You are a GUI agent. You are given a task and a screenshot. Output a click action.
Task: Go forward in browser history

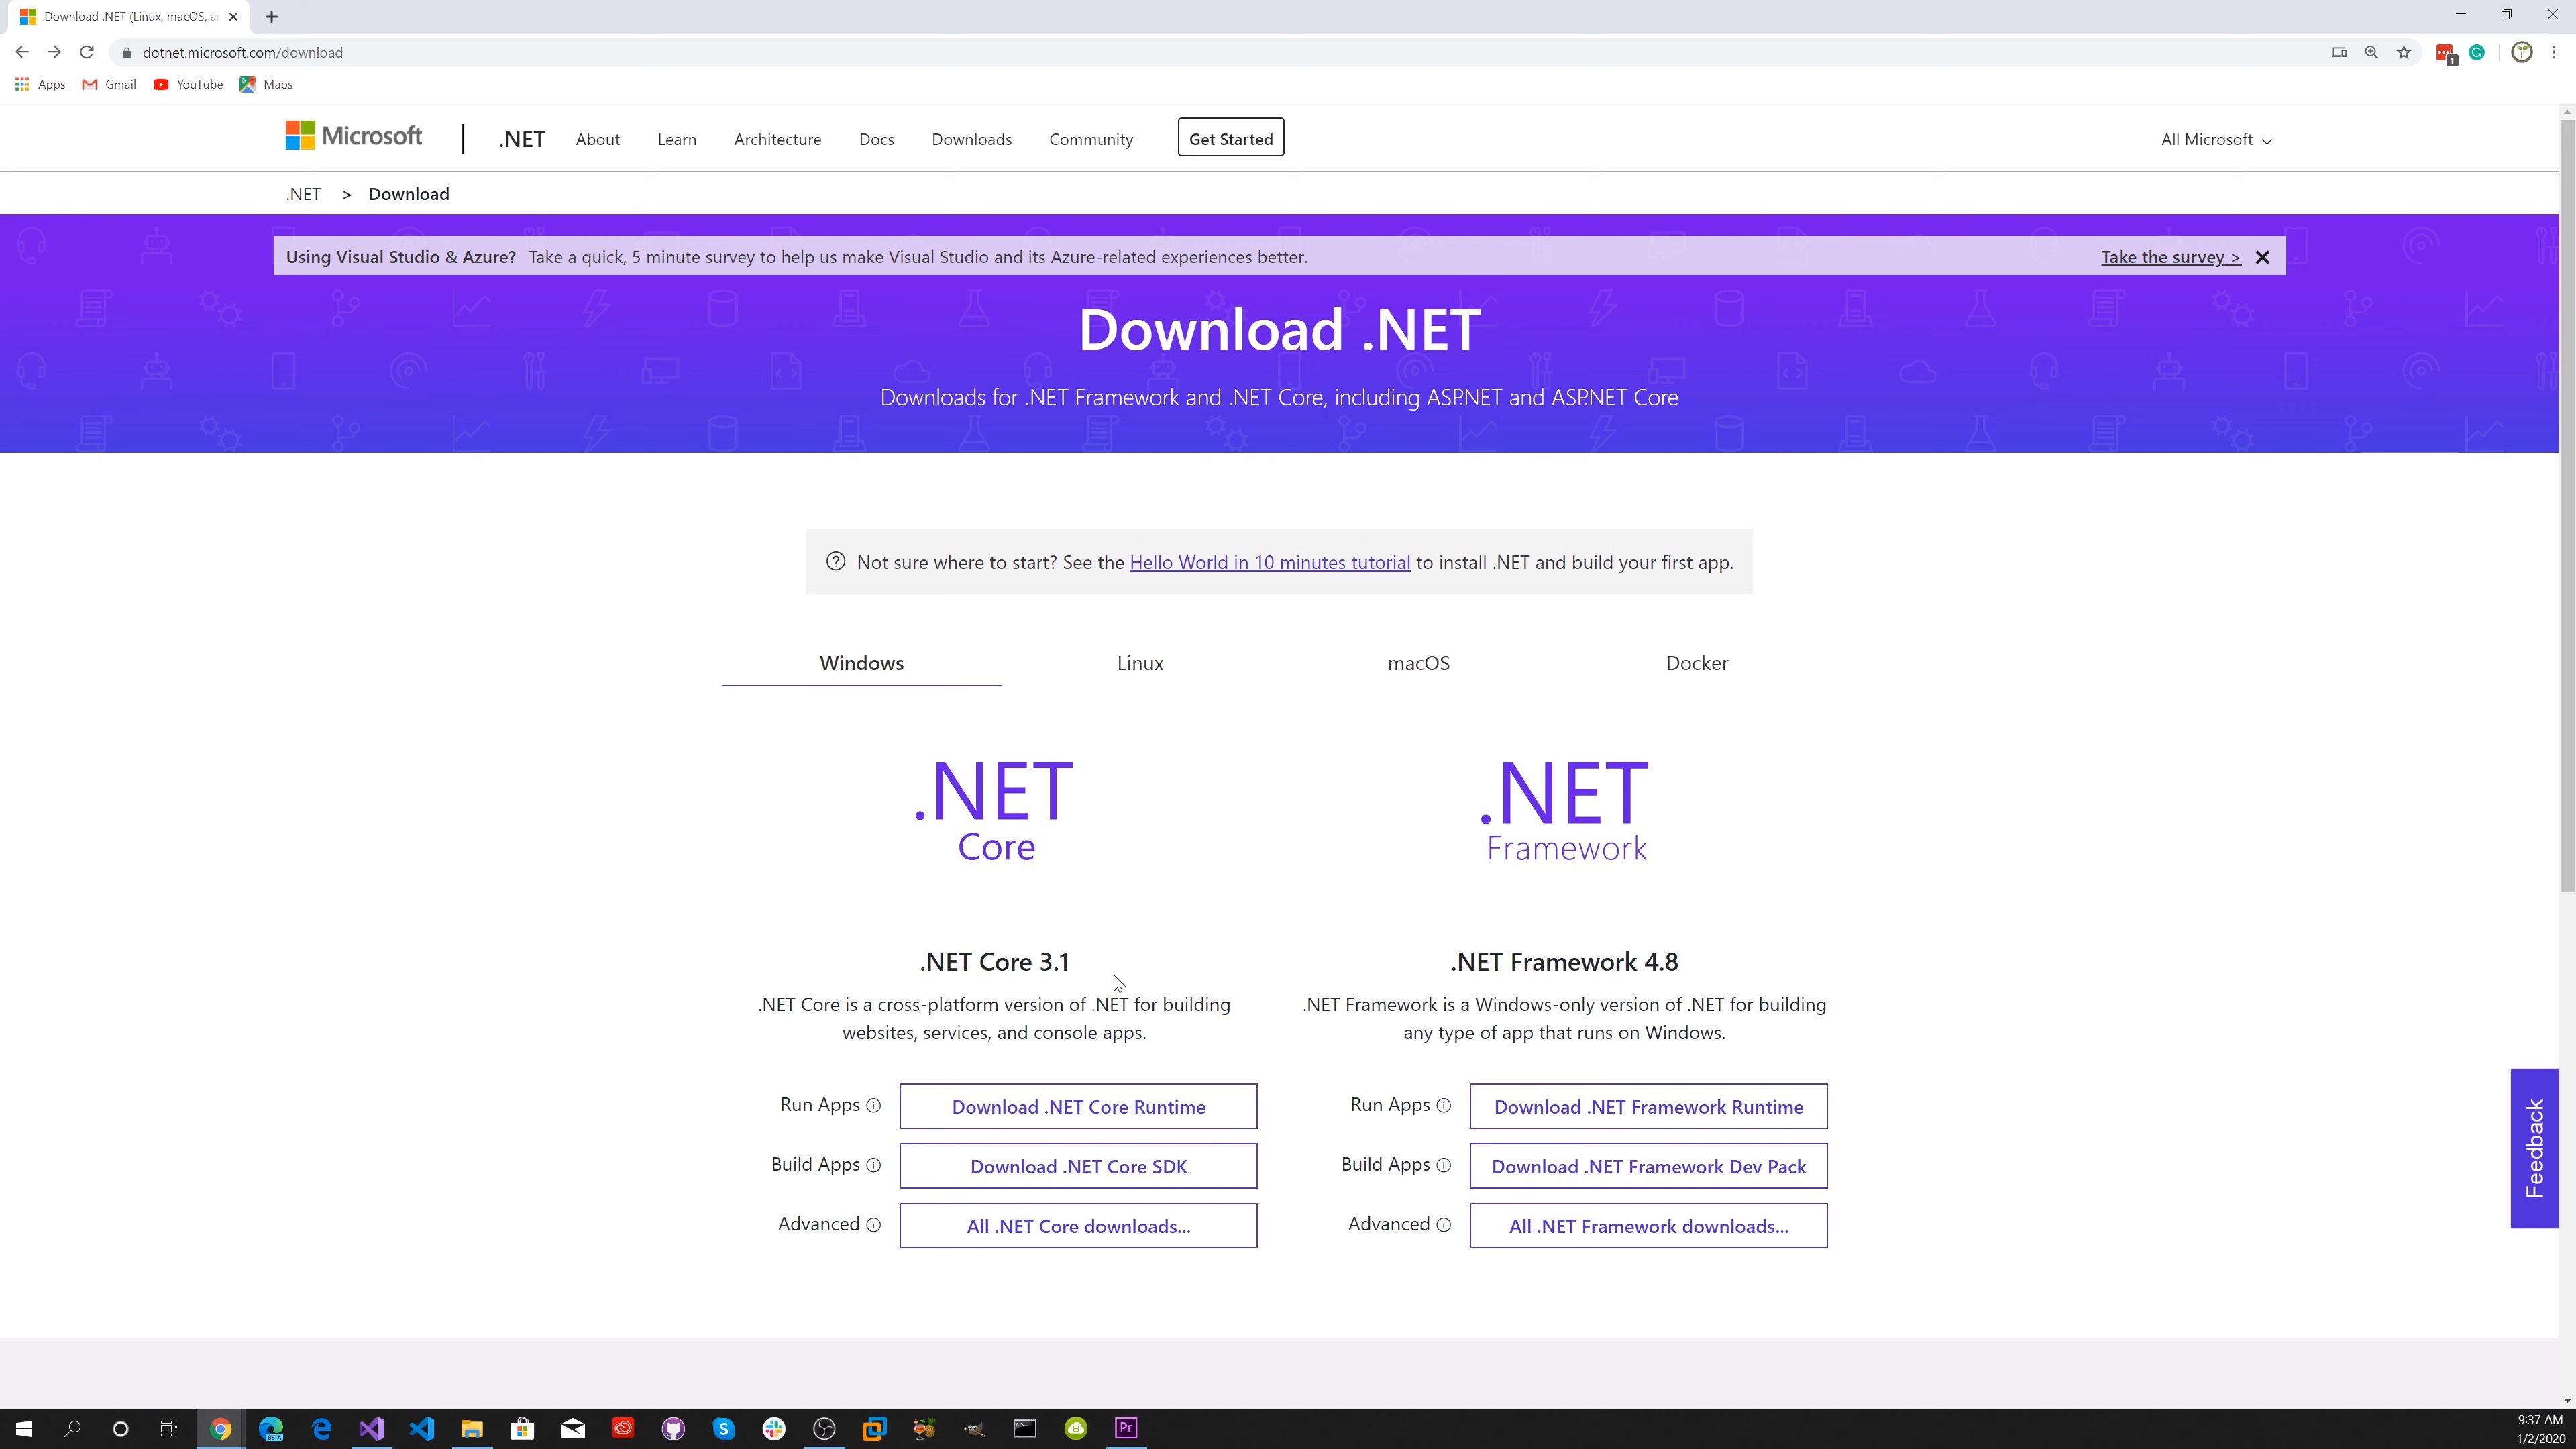54,52
